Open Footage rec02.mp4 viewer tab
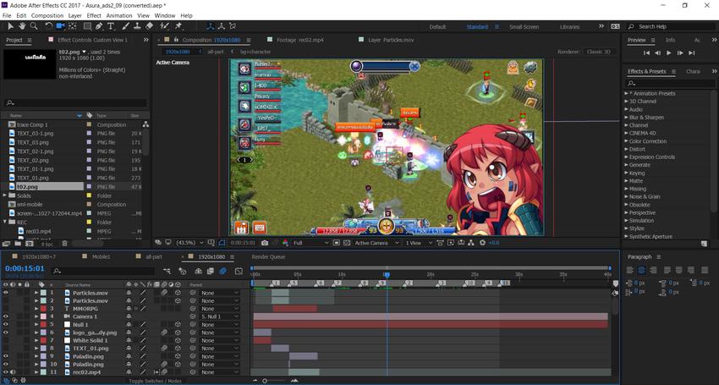The width and height of the screenshot is (719, 385). point(300,40)
